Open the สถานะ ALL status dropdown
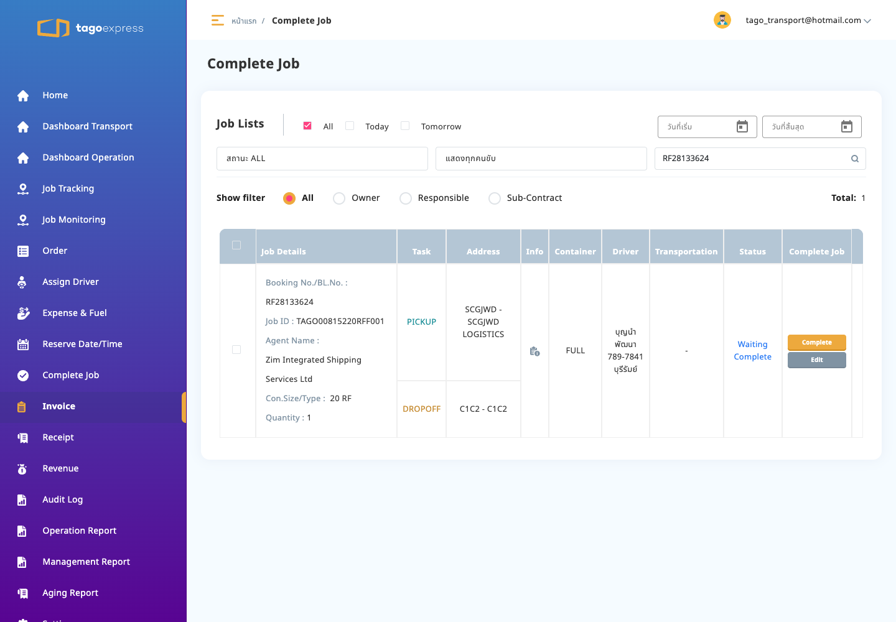 tap(322, 159)
